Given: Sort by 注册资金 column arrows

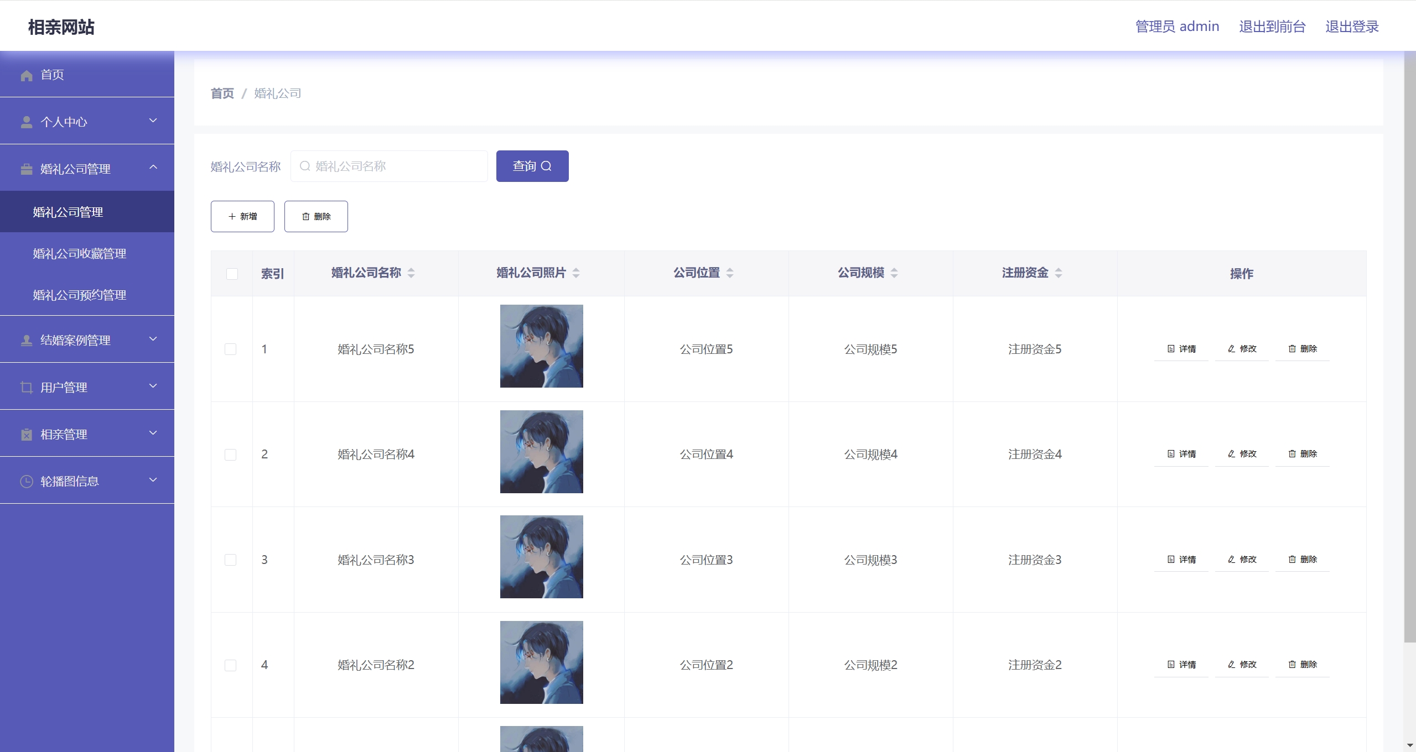Looking at the screenshot, I should coord(1059,273).
